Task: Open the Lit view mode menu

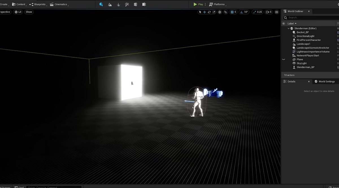Action: coord(18,12)
